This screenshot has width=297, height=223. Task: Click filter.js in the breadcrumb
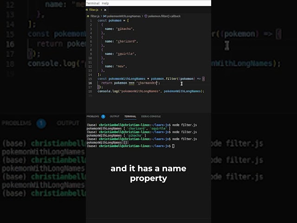95,16
